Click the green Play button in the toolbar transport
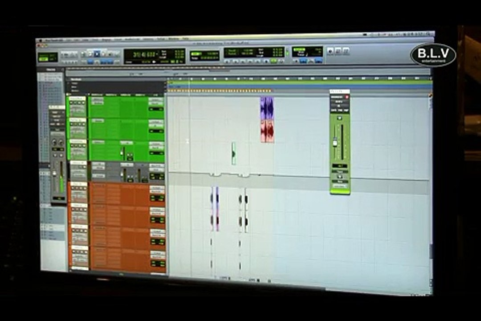Screen dimensions: 481x321 tap(273, 62)
